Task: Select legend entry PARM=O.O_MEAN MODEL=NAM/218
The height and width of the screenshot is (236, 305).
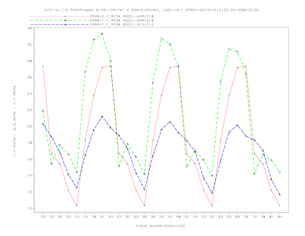Action: click(122, 16)
